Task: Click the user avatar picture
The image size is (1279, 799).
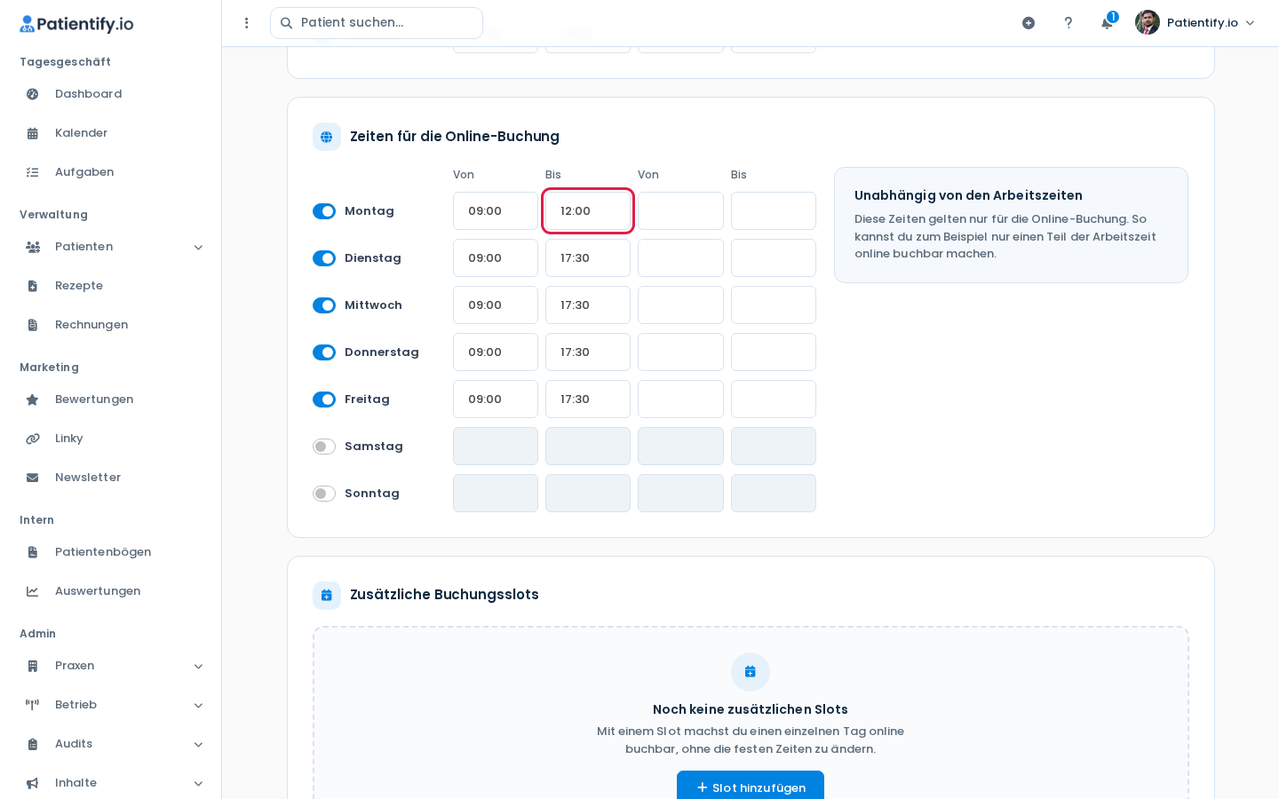Action: coord(1148,22)
